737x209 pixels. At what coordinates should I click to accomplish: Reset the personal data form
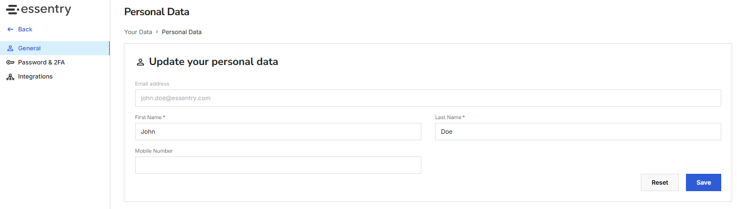click(x=660, y=182)
